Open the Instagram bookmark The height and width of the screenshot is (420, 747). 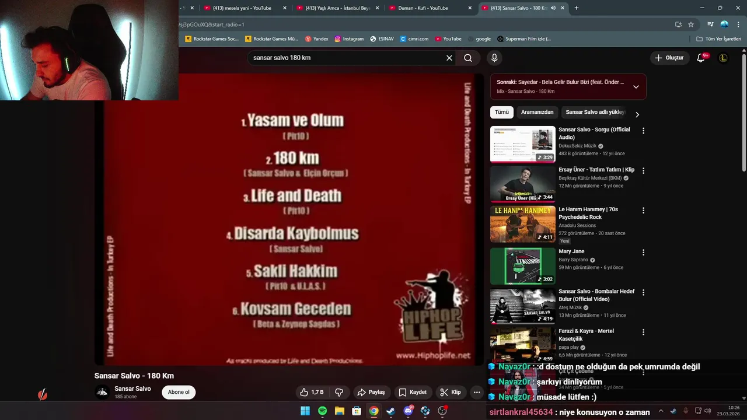(x=349, y=39)
